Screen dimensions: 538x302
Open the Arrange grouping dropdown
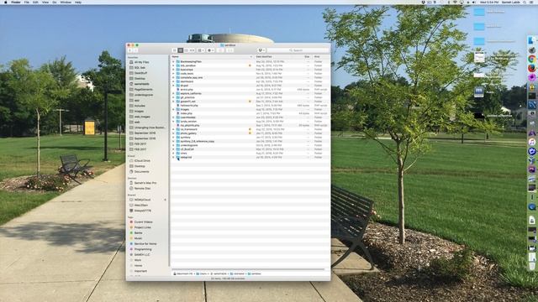point(201,50)
